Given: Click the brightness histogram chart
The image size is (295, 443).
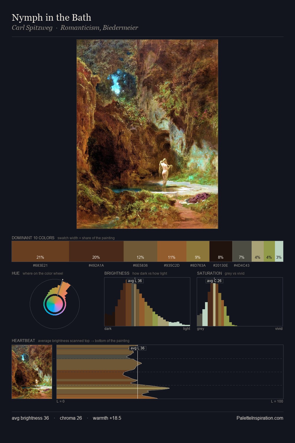Looking at the screenshot, I should [x=147, y=302].
